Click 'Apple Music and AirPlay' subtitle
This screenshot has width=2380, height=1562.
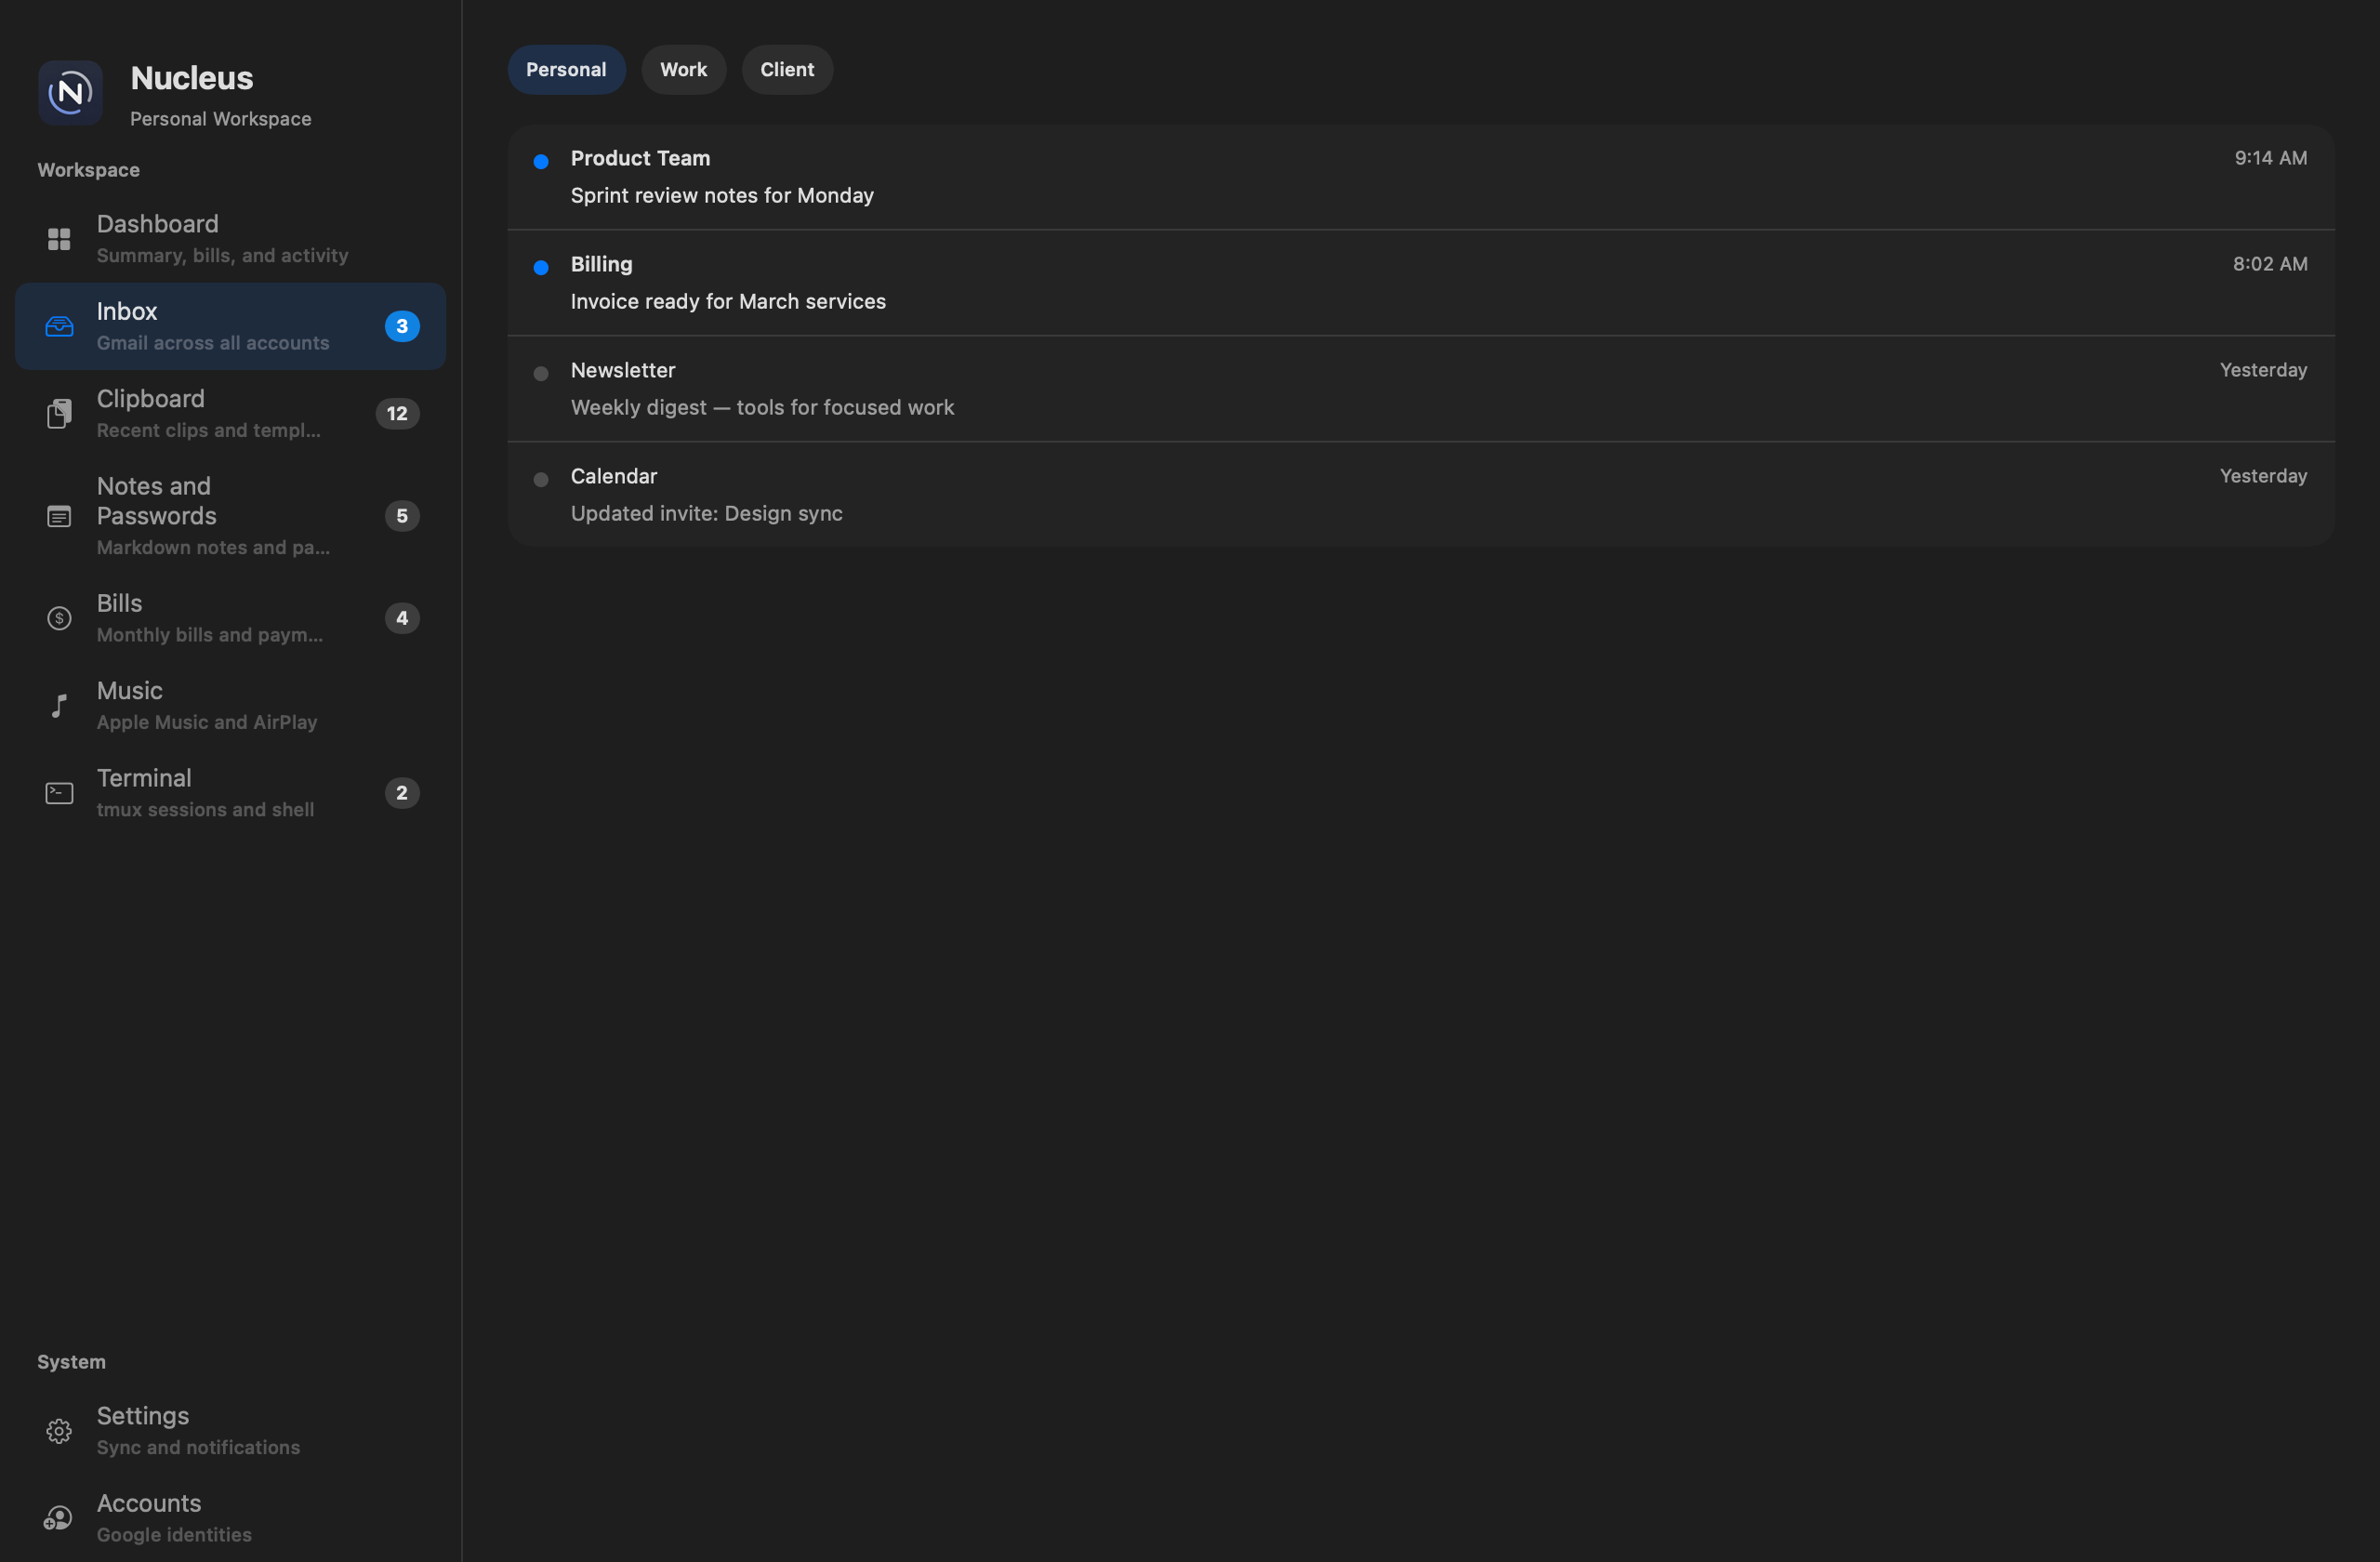(x=207, y=722)
